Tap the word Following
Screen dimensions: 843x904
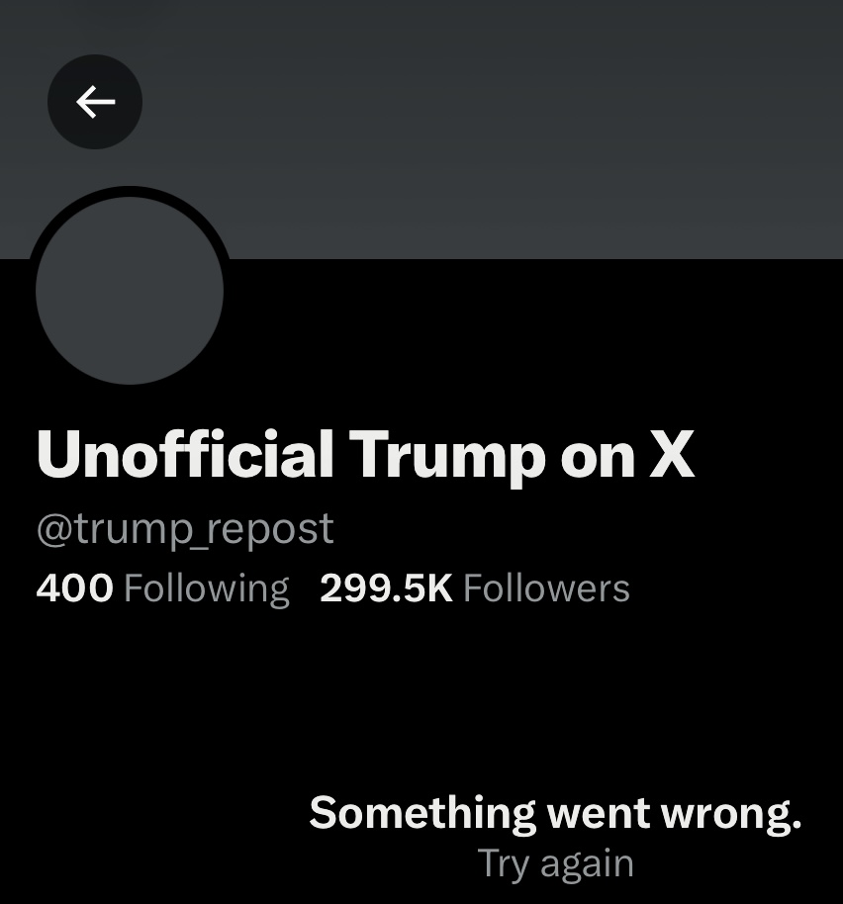(207, 589)
